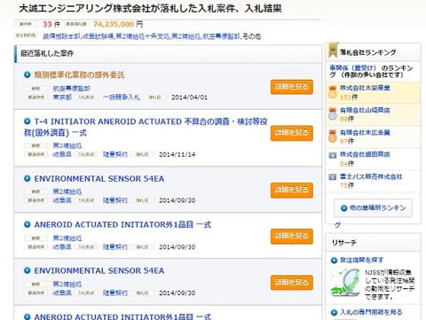Follow the 第2補給処十条支処 agency link
The width and height of the screenshot is (426, 320).
click(142, 36)
